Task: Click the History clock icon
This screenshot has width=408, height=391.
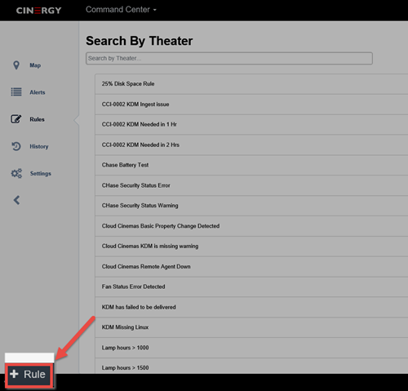Action: click(x=16, y=146)
